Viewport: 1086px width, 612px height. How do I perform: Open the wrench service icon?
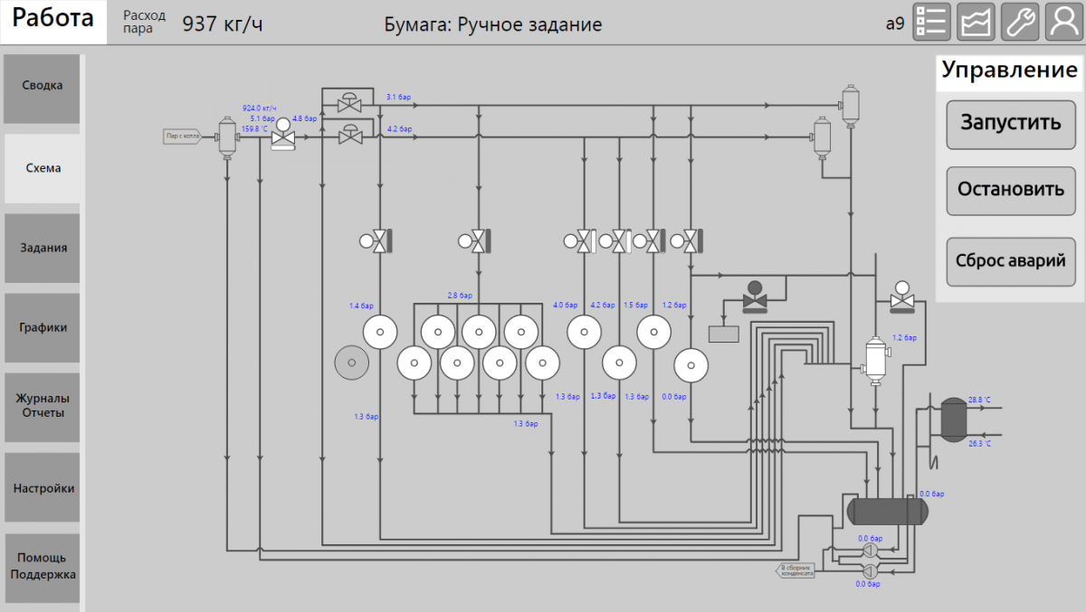coord(1019,23)
